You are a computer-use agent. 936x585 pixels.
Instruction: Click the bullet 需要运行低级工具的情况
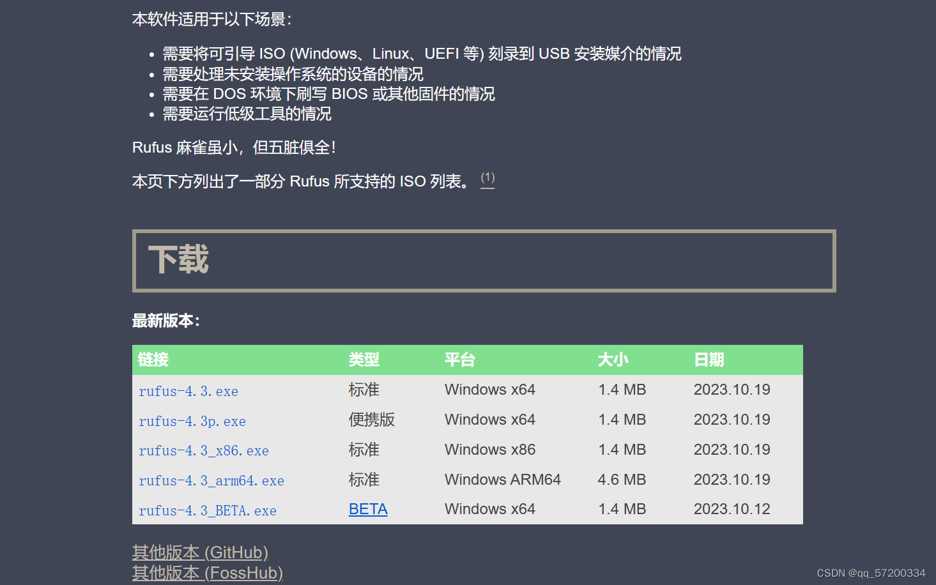247,114
